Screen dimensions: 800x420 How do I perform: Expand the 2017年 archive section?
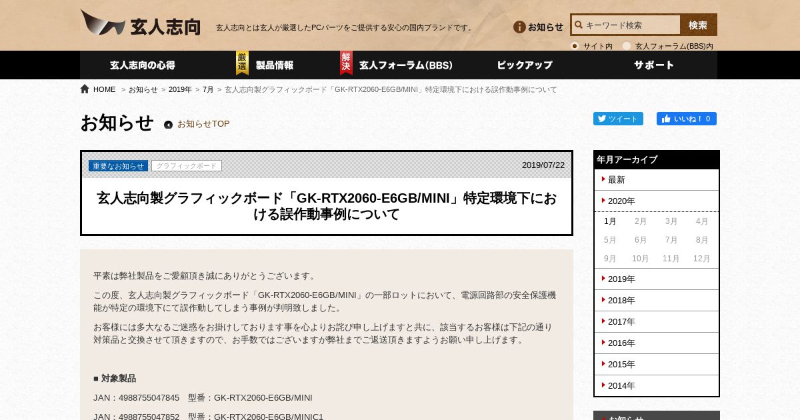point(657,322)
